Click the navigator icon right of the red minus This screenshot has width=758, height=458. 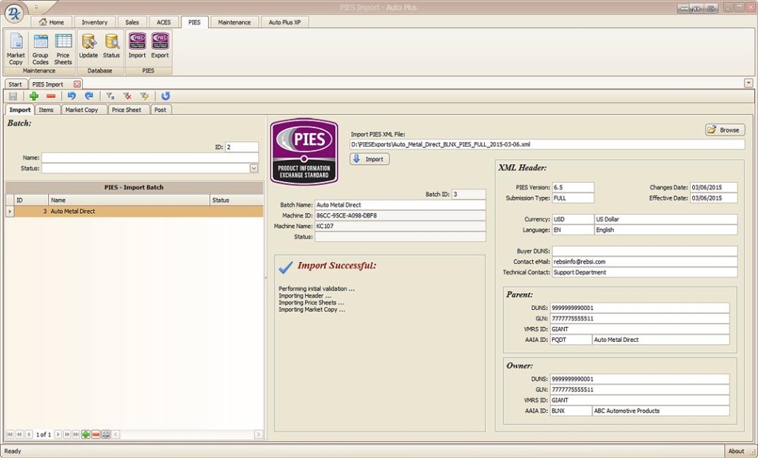106,434
